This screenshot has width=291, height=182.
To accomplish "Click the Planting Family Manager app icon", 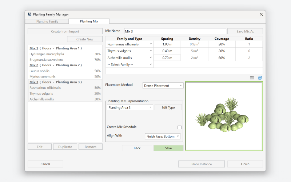I will pos(29,14).
